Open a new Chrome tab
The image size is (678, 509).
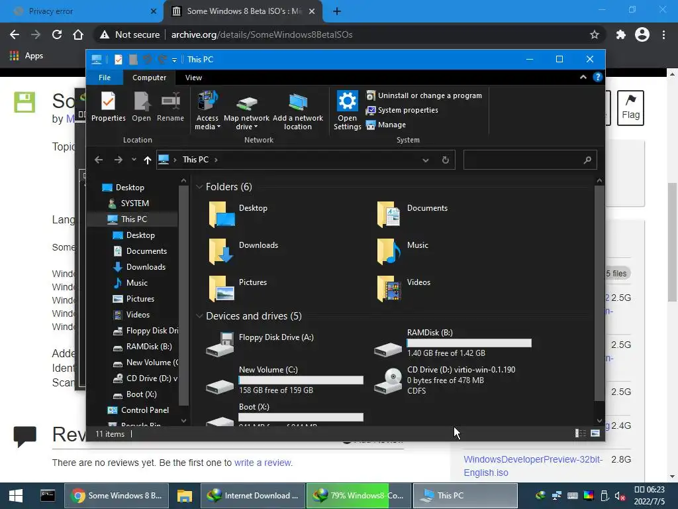337,11
